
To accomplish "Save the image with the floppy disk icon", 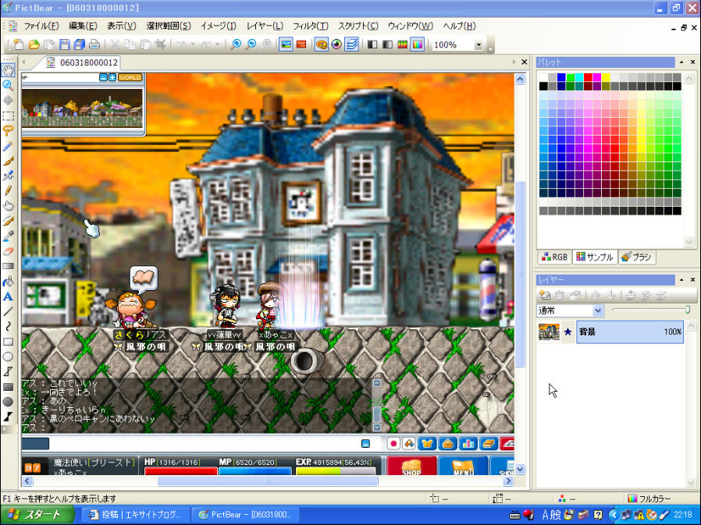I will 64,44.
